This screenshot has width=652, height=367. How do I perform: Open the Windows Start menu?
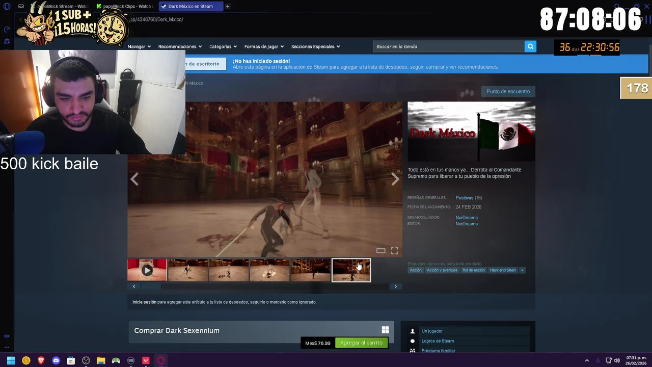(x=11, y=360)
